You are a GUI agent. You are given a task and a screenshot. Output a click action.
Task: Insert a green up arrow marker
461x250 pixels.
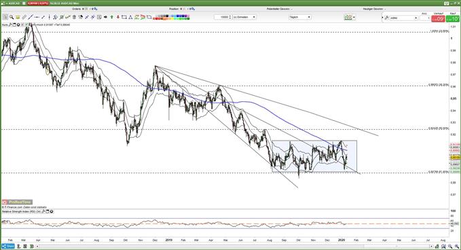[x=112, y=17]
